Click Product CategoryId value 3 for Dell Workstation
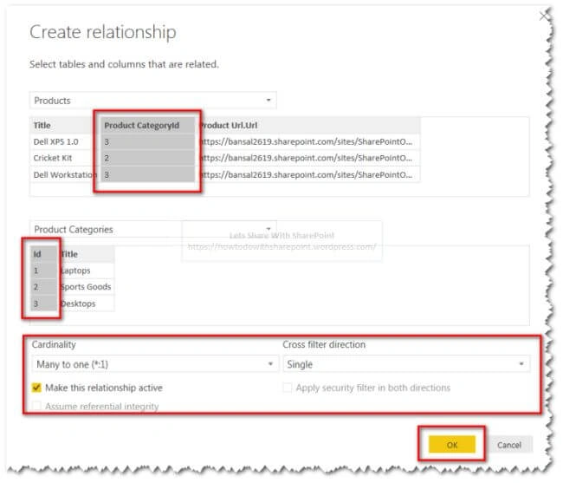The height and width of the screenshot is (483, 563). pos(147,174)
